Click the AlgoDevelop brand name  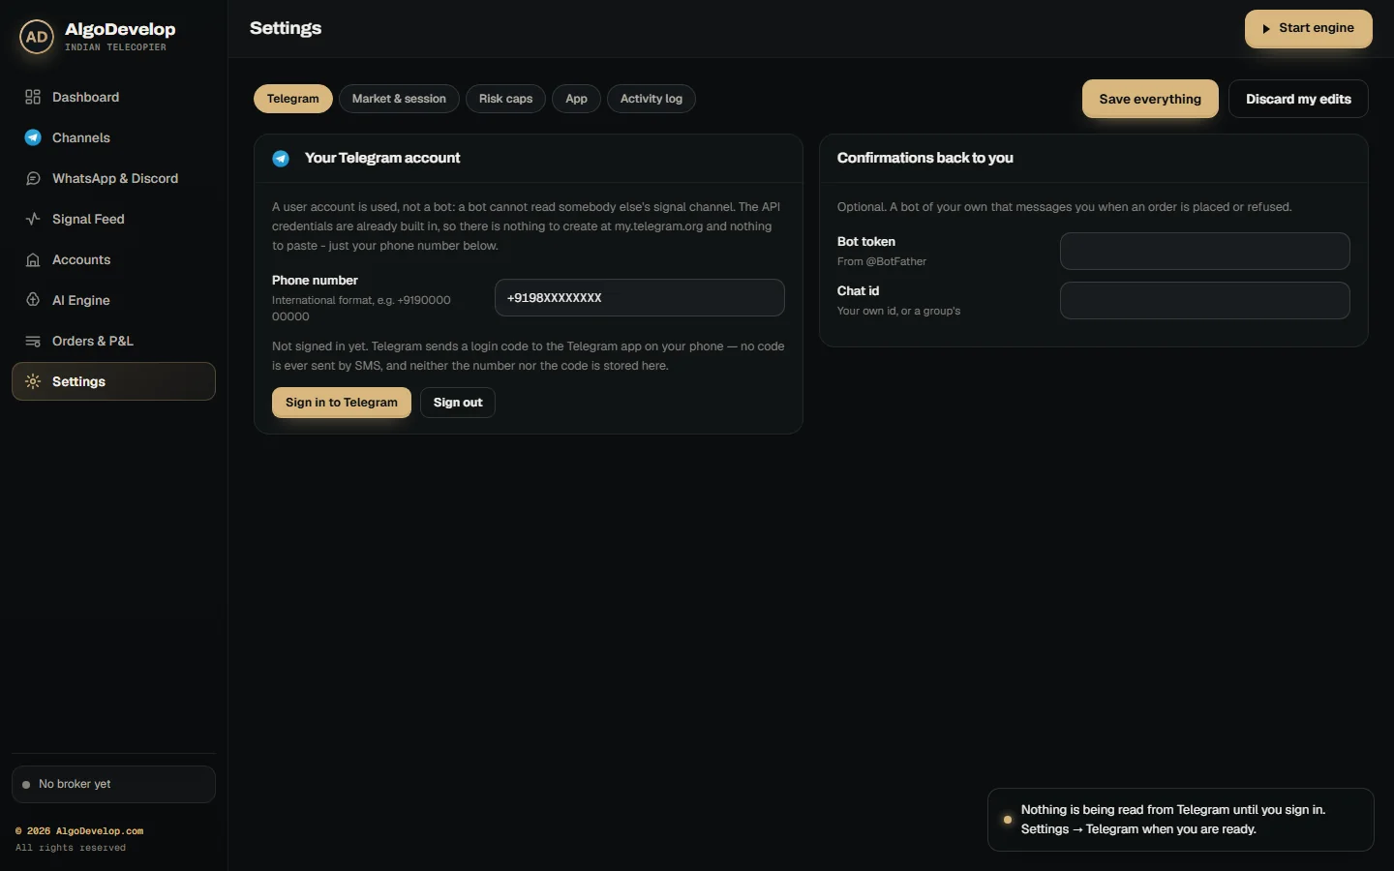120,29
